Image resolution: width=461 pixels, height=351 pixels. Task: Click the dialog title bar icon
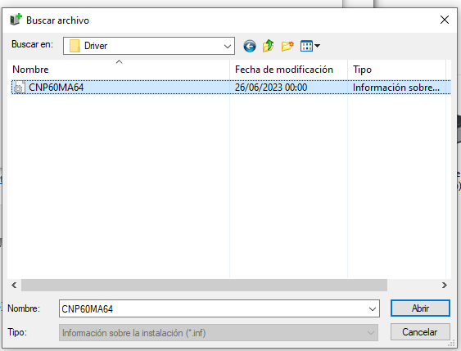16,20
